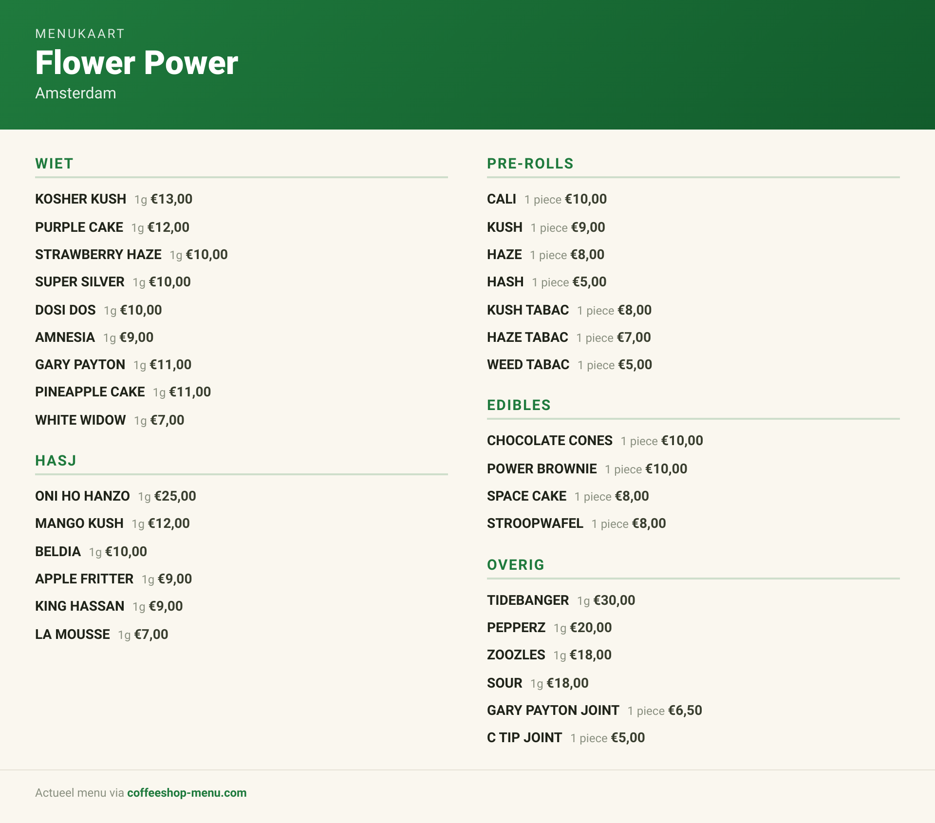Image resolution: width=935 pixels, height=823 pixels.
Task: Click the ZOOZLES item
Action: (549, 655)
